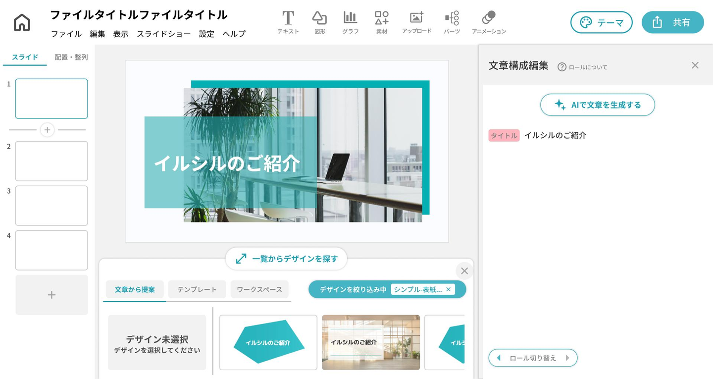
Task: Close the 文章構成編集 panel
Action: pyautogui.click(x=695, y=65)
